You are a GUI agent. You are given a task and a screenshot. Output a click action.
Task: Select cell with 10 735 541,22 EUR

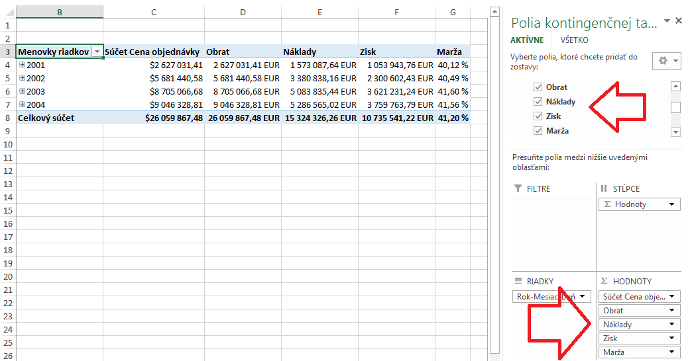click(396, 118)
